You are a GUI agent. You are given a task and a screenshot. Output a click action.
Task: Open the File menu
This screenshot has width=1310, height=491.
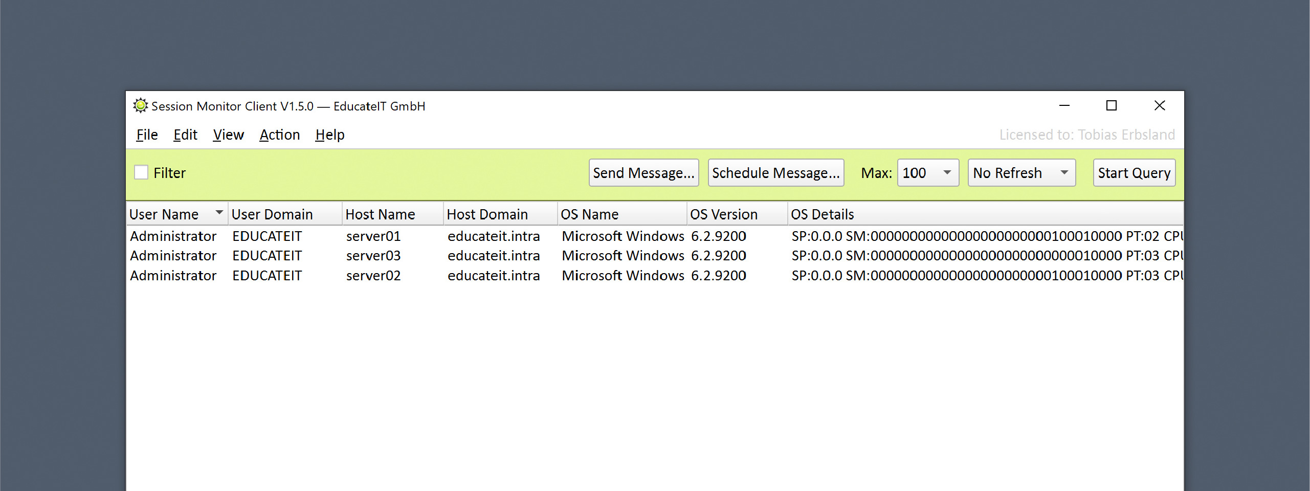146,135
